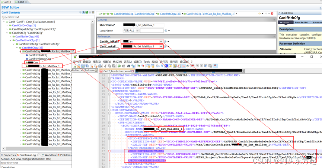Click the Redo arrow icon in Notepad++
The height and width of the screenshot is (168, 322).
tap(124, 66)
